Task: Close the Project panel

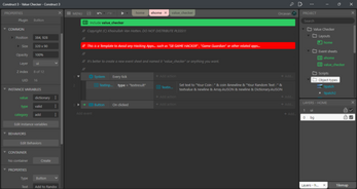Action: point(353,13)
